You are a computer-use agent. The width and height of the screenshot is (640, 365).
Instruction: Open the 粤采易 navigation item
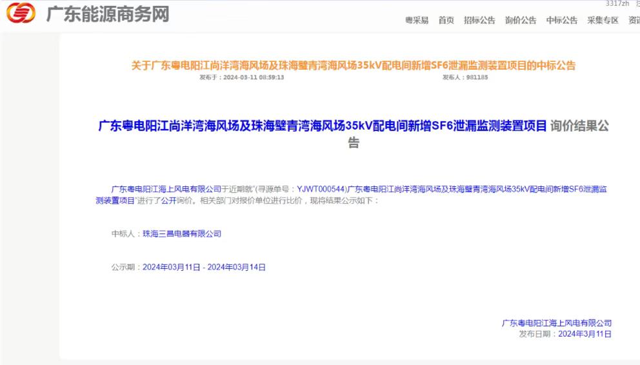(417, 21)
